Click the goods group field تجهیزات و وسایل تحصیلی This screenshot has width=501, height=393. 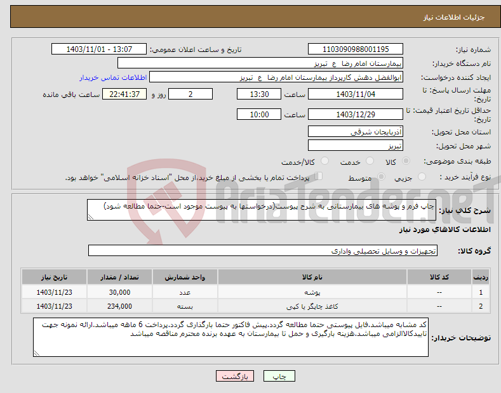(x=263, y=250)
